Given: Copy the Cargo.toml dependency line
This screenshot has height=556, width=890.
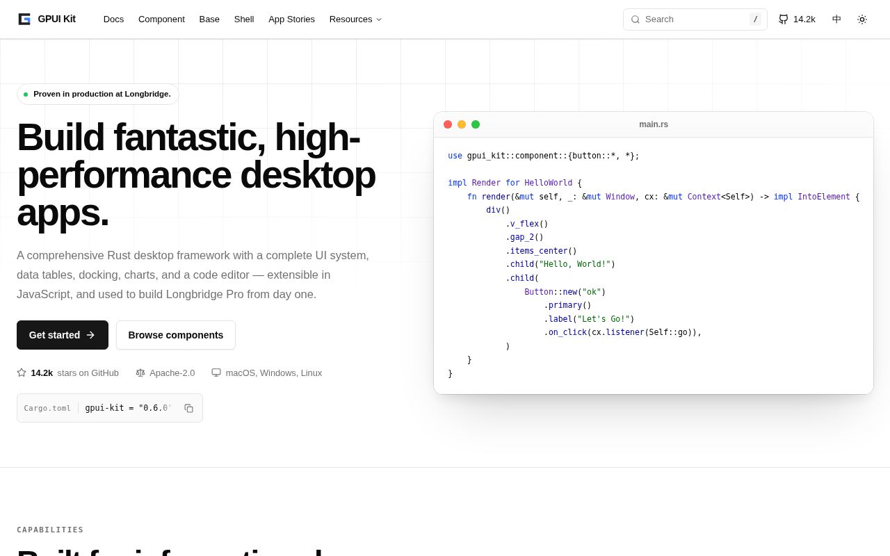Looking at the screenshot, I should pos(188,408).
